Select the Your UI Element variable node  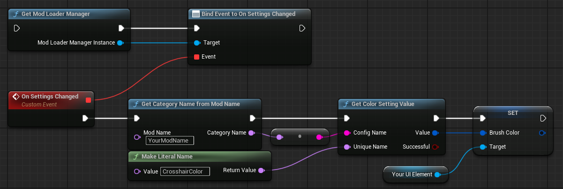tap(416, 174)
